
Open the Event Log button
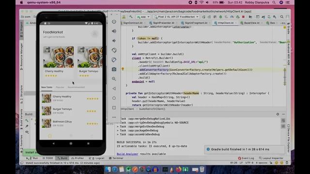point(246,158)
